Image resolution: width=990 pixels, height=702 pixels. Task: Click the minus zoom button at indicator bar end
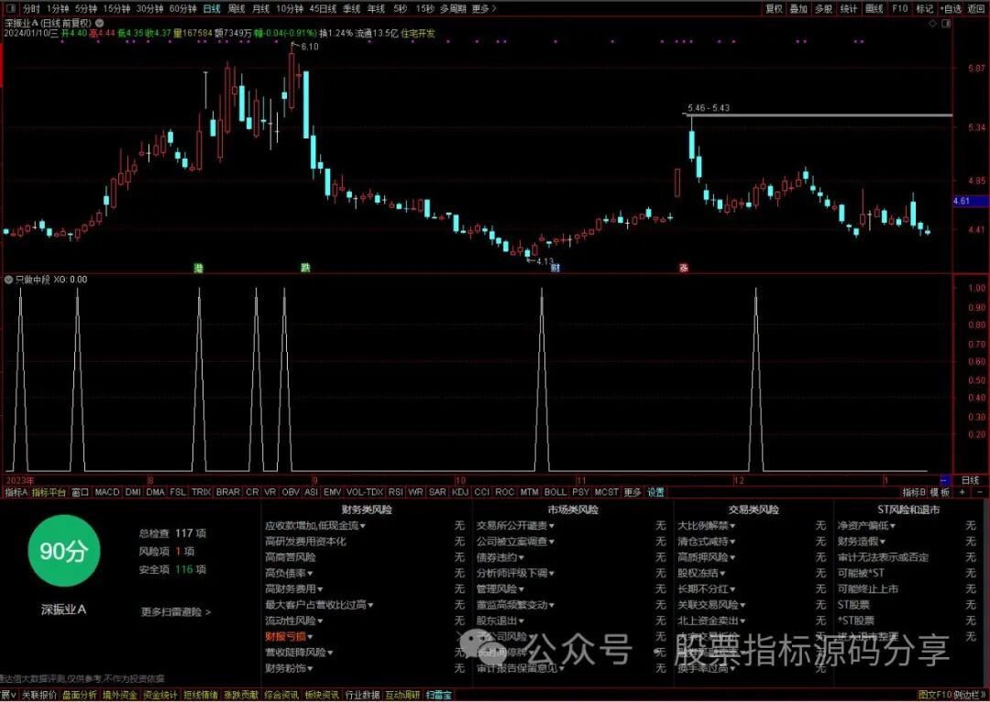pyautogui.click(x=979, y=492)
